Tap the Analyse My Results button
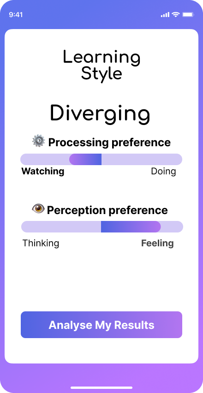 click(101, 325)
